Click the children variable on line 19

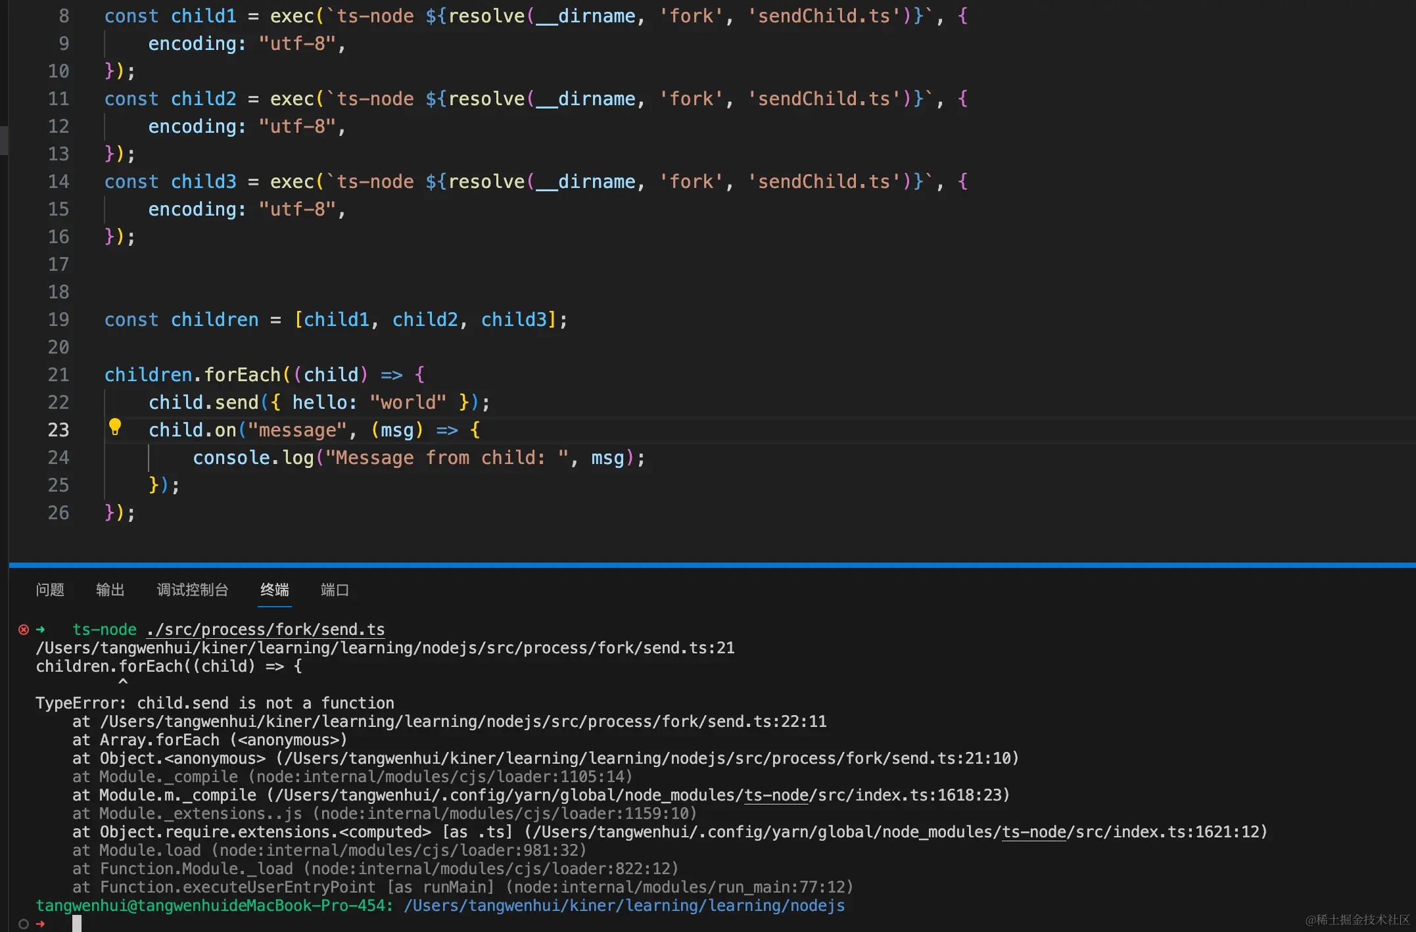point(214,319)
